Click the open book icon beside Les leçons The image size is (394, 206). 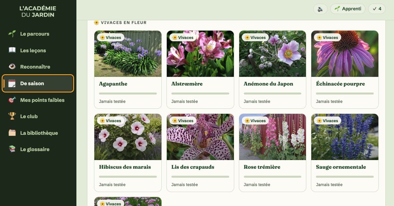12,50
